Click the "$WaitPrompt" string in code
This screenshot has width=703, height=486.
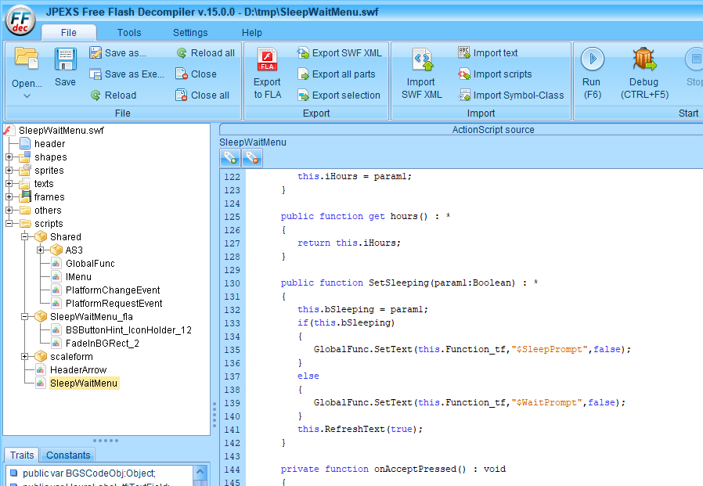coord(546,402)
